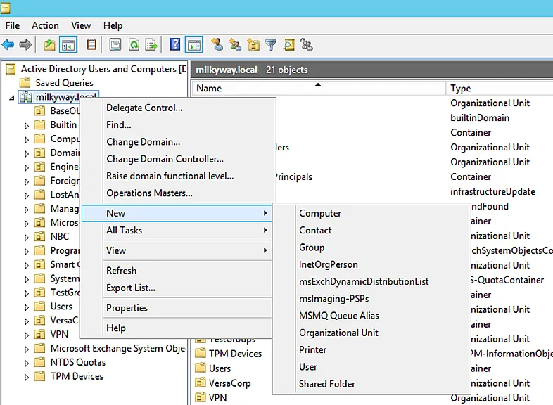Open the All Tasks submenu
Image resolution: width=553 pixels, height=405 pixels.
(177, 230)
